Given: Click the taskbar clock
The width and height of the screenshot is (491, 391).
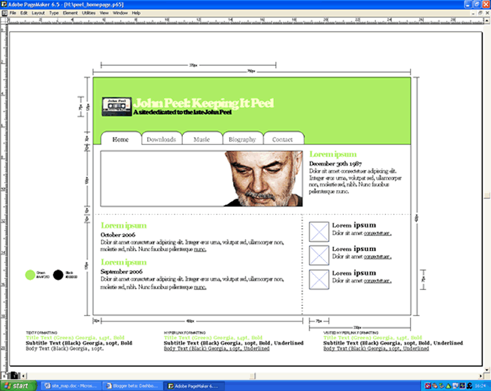Looking at the screenshot, I should coord(480,386).
